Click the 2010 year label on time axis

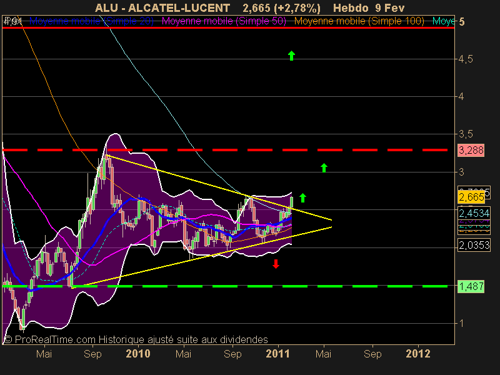point(138,354)
